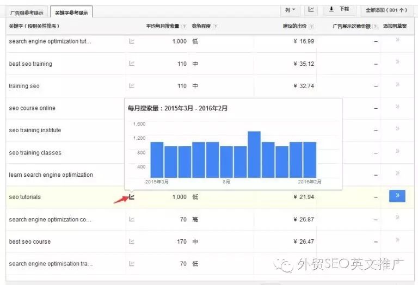
Task: Select keyword training seo
Action: click(x=24, y=86)
